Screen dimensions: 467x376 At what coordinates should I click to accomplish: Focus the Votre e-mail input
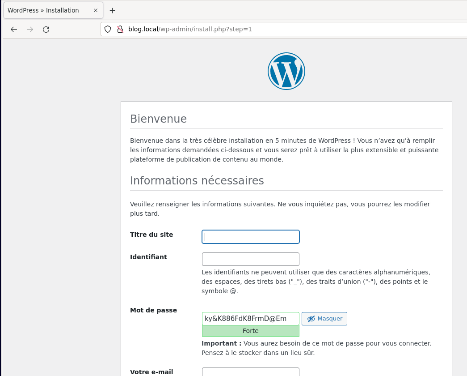pyautogui.click(x=251, y=372)
